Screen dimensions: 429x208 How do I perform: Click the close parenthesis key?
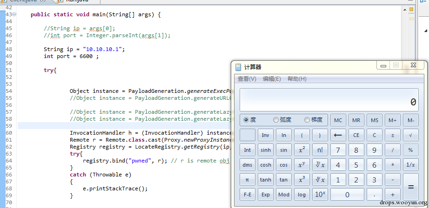coord(320,135)
